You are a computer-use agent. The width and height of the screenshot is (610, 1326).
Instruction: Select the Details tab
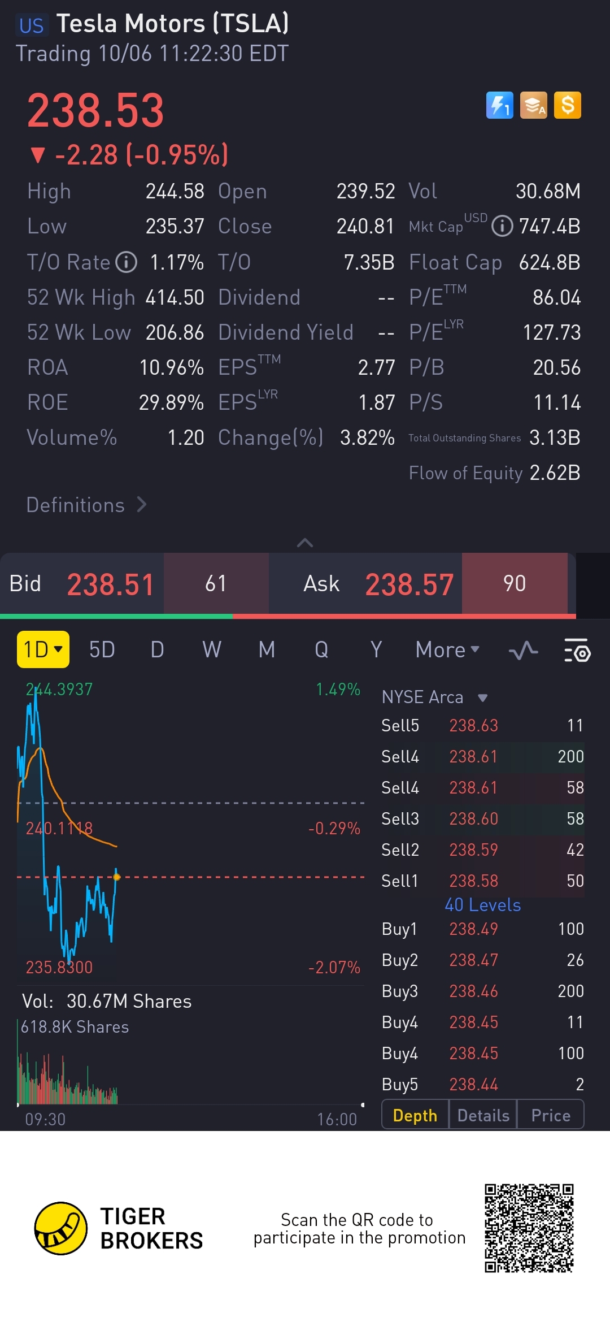click(483, 1115)
